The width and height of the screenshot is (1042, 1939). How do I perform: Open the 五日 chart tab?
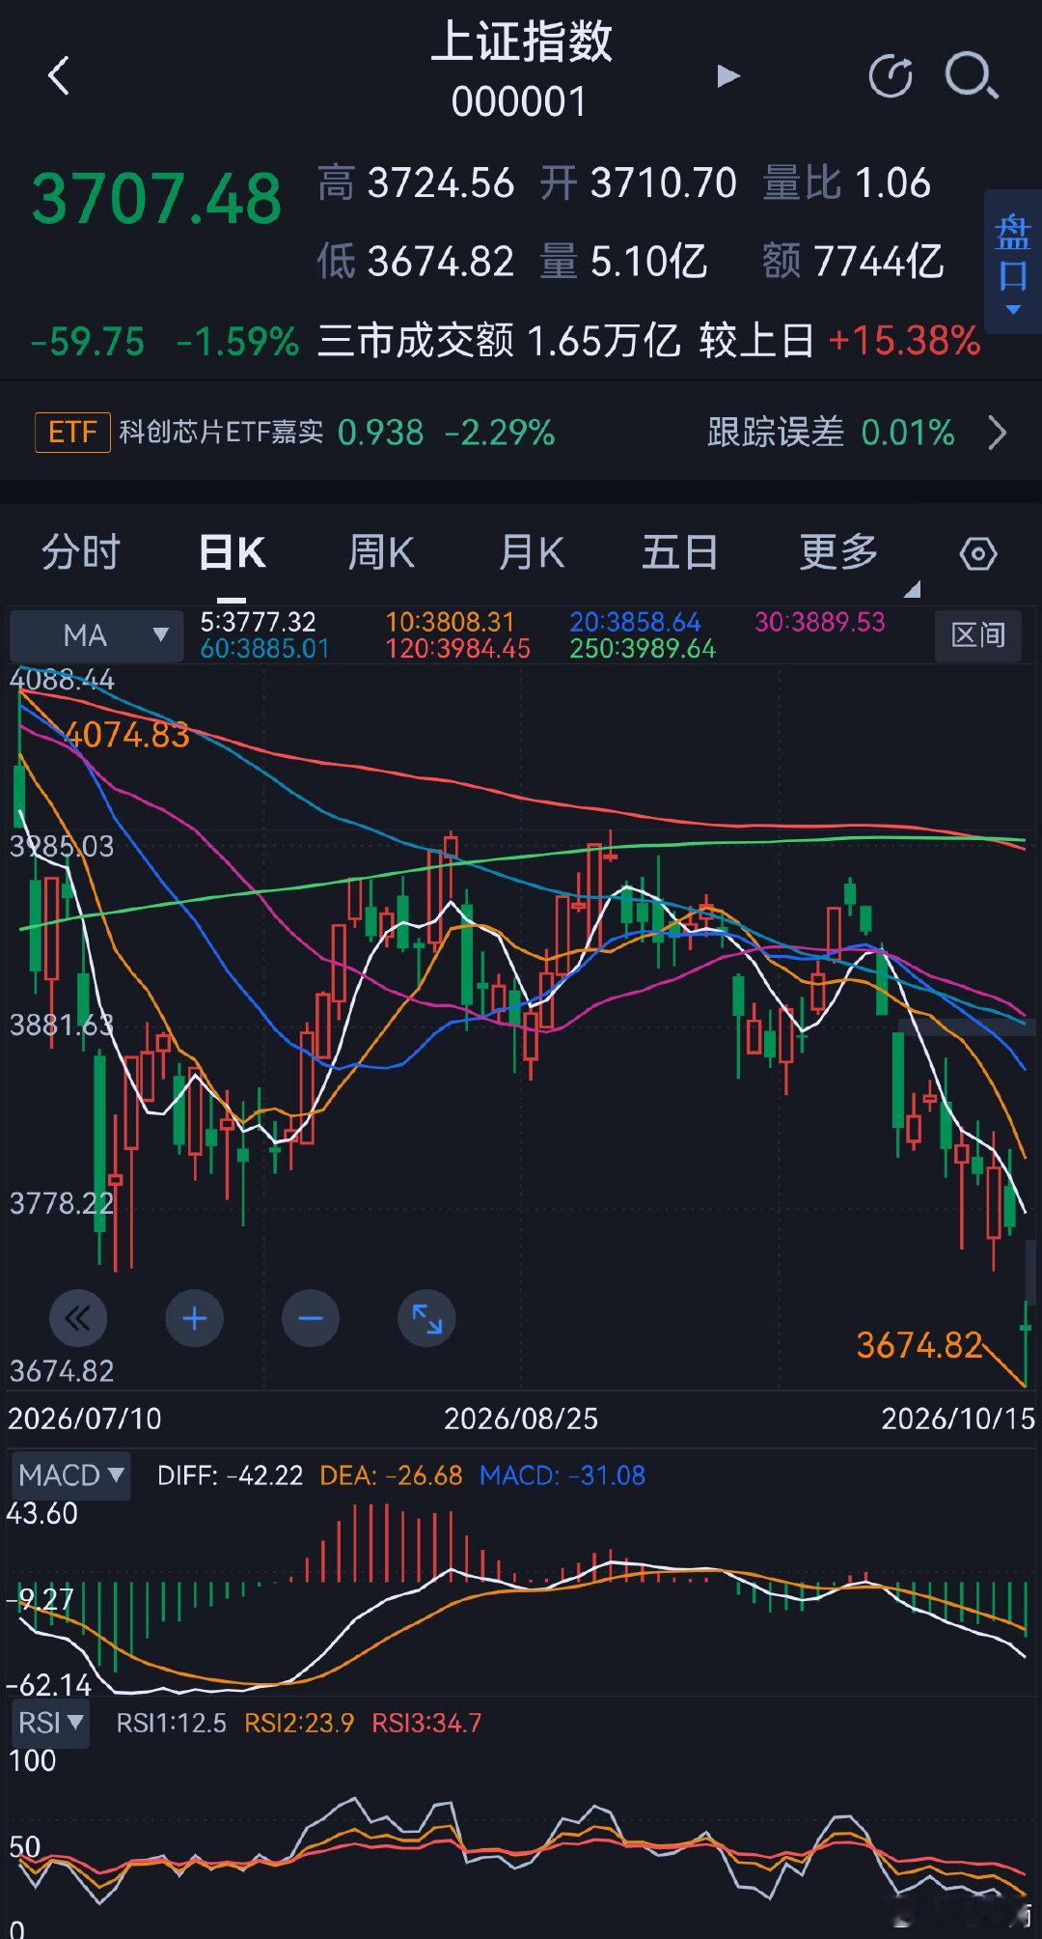[x=680, y=553]
